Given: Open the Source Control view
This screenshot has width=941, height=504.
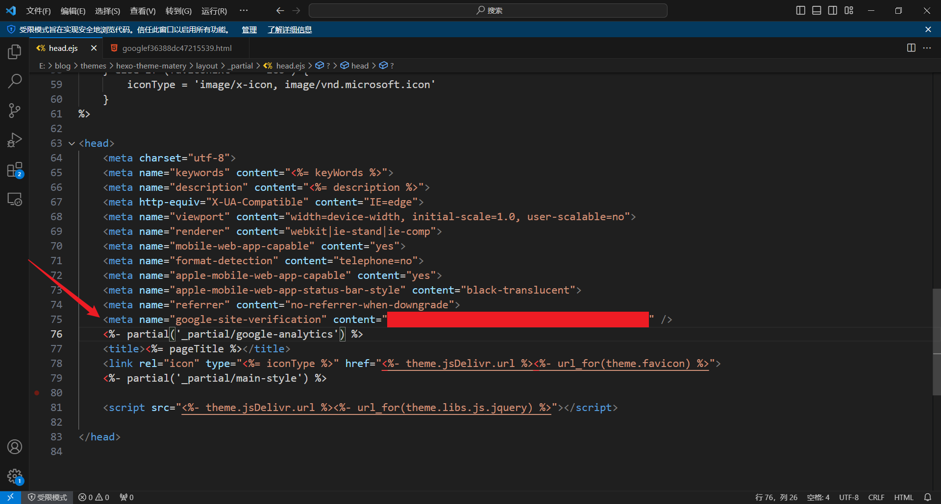Looking at the screenshot, I should pyautogui.click(x=15, y=111).
